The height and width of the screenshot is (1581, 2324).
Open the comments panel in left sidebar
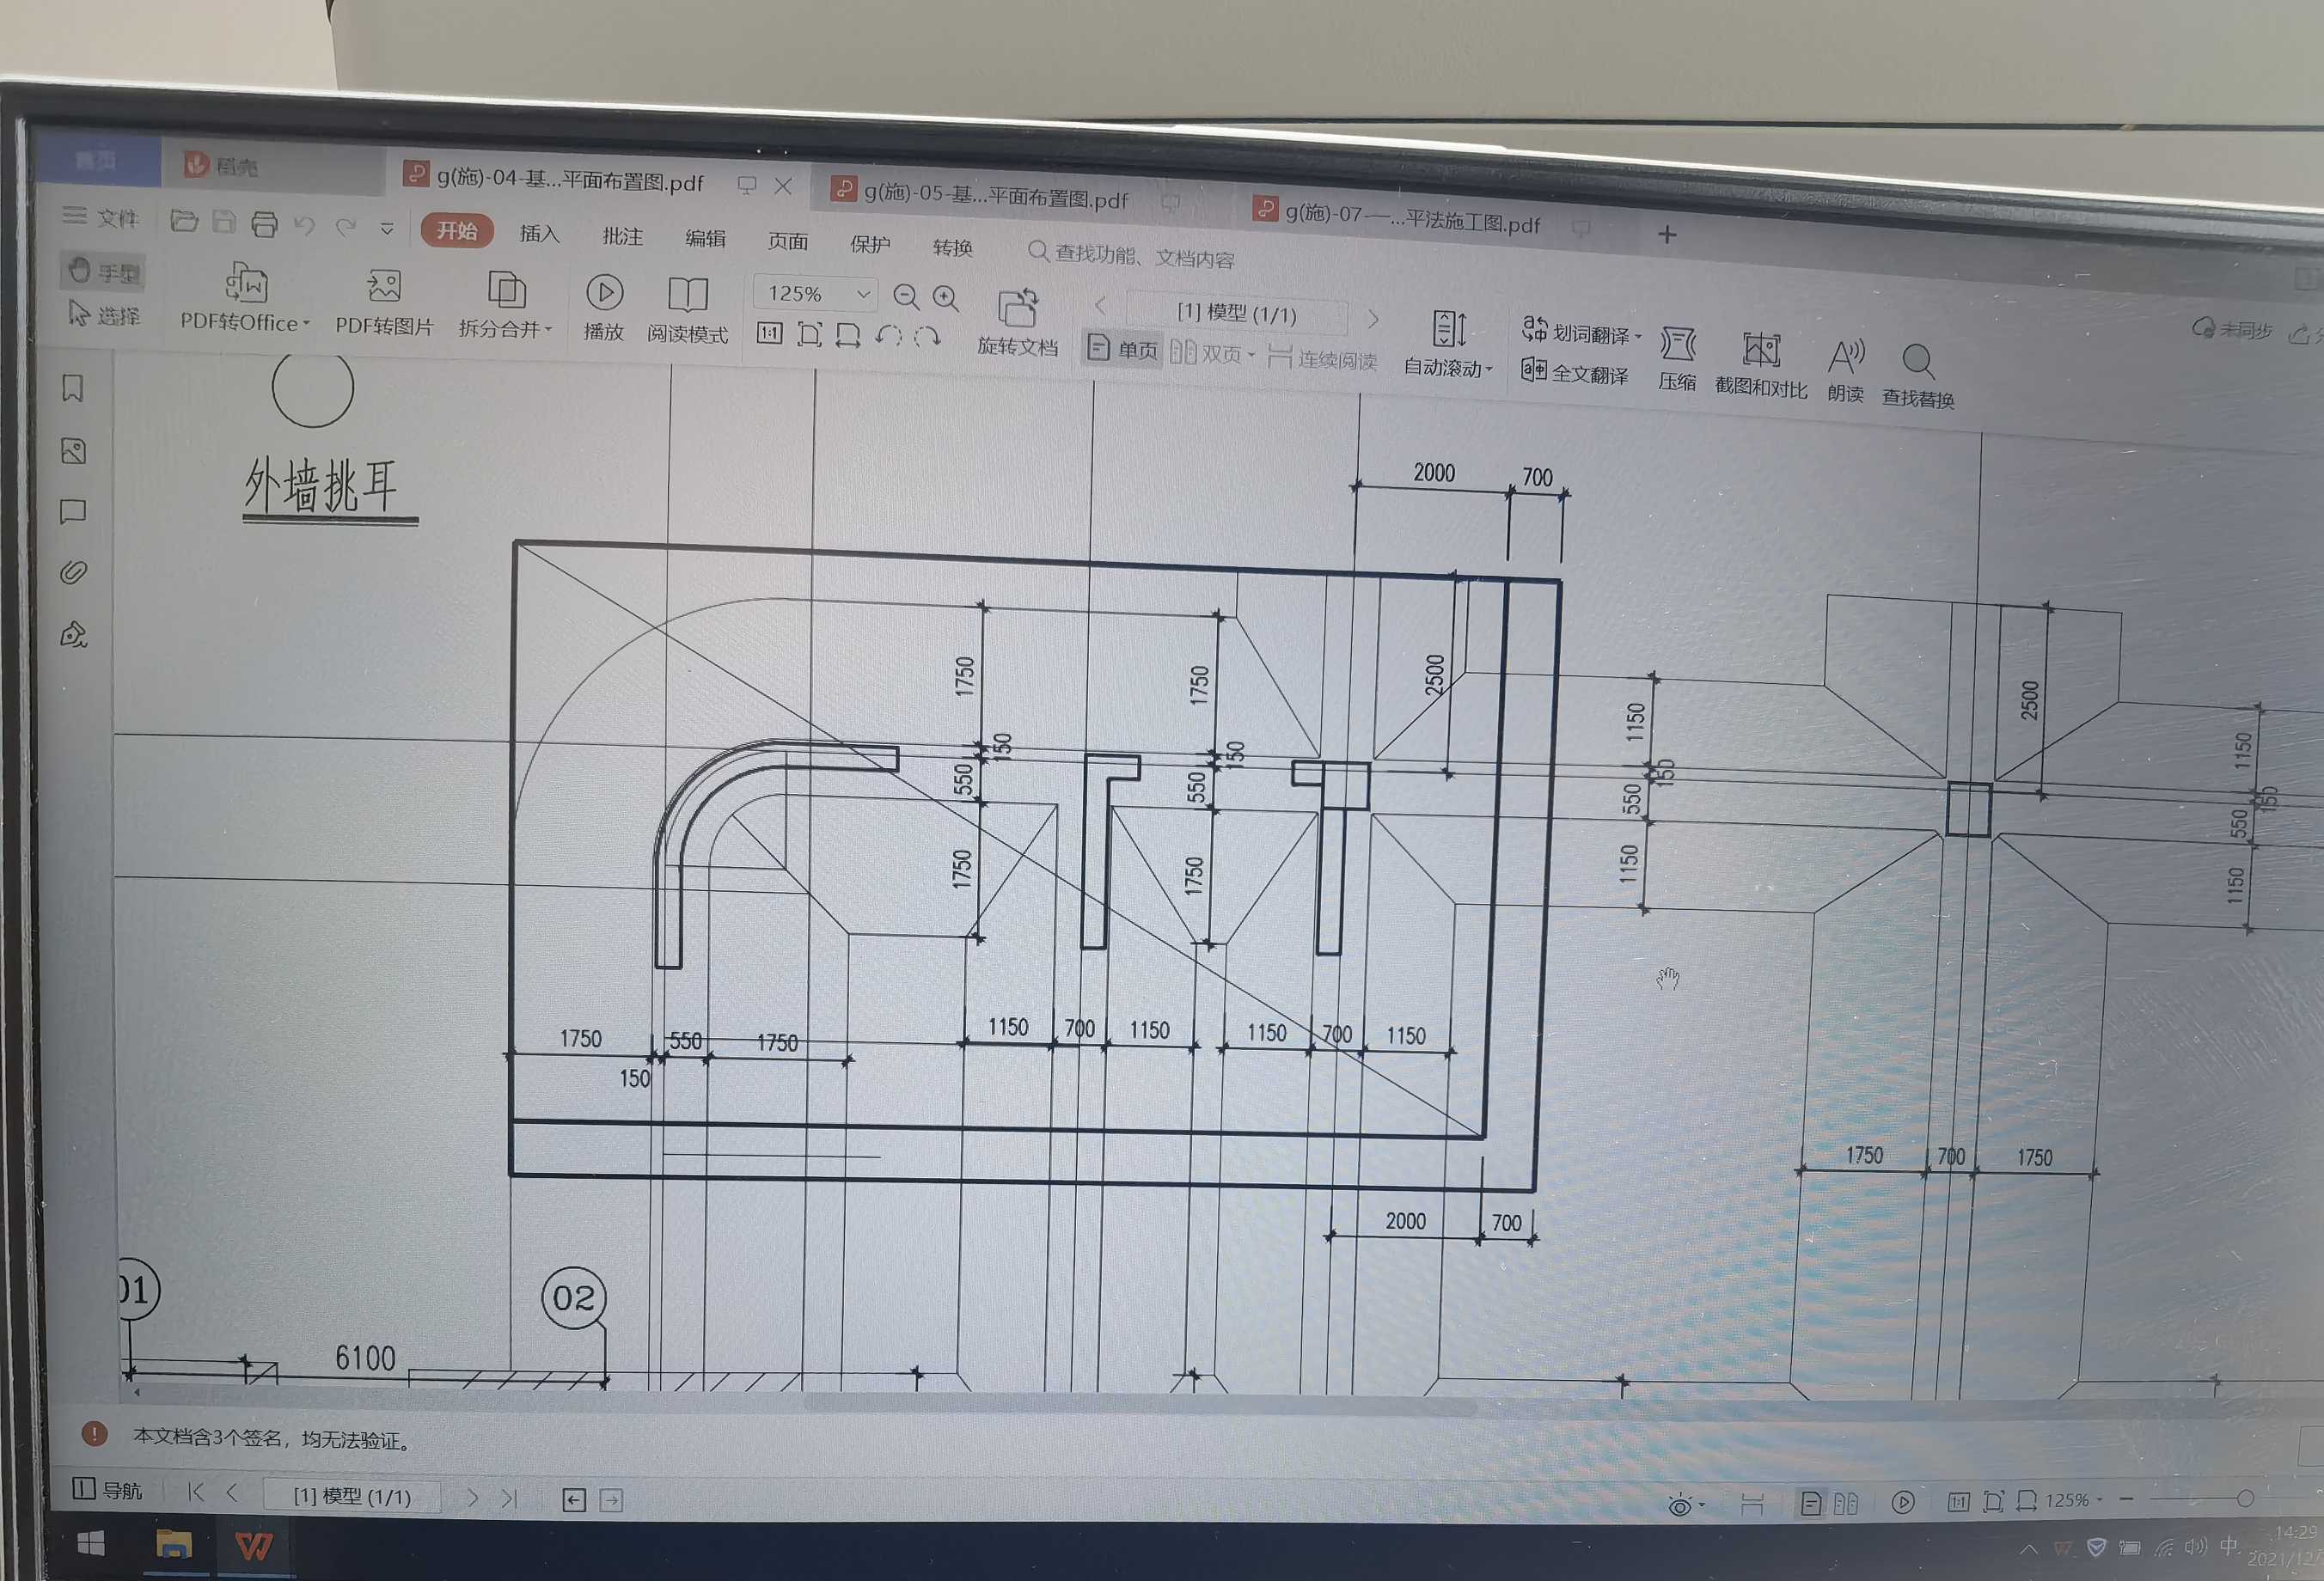pyautogui.click(x=73, y=512)
